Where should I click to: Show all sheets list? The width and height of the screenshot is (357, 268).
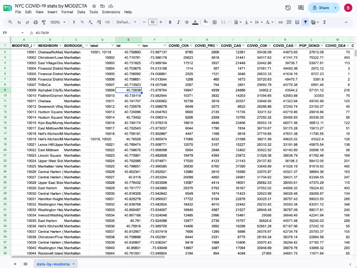point(25,264)
